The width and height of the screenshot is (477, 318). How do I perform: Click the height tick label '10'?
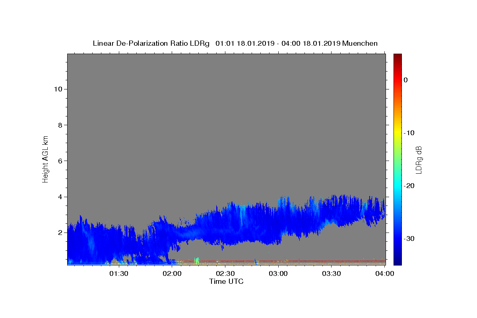tap(58, 89)
